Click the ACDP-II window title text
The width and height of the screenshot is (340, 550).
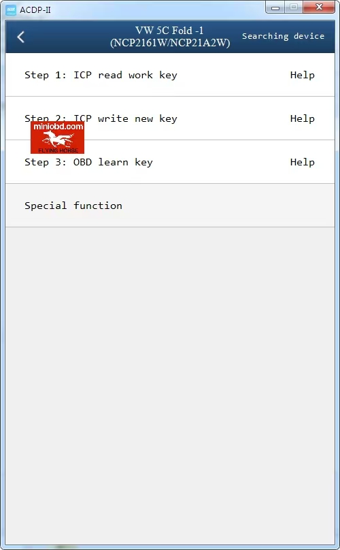[35, 10]
